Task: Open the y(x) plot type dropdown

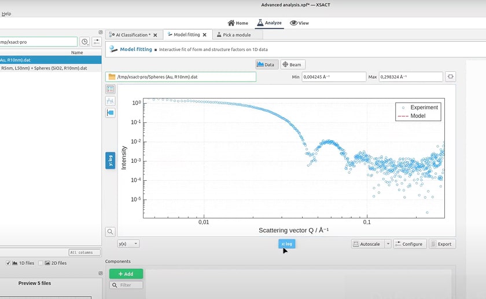Action: (128, 244)
